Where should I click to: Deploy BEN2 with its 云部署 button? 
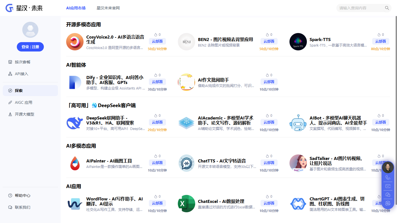pyautogui.click(x=269, y=41)
